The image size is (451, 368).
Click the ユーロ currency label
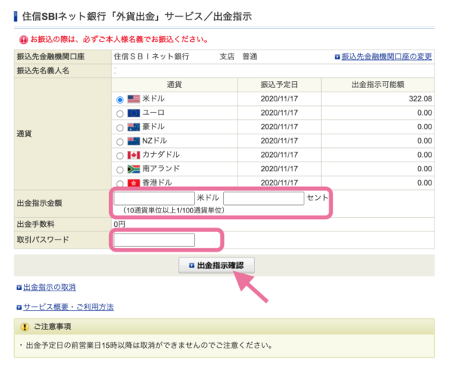point(153,113)
